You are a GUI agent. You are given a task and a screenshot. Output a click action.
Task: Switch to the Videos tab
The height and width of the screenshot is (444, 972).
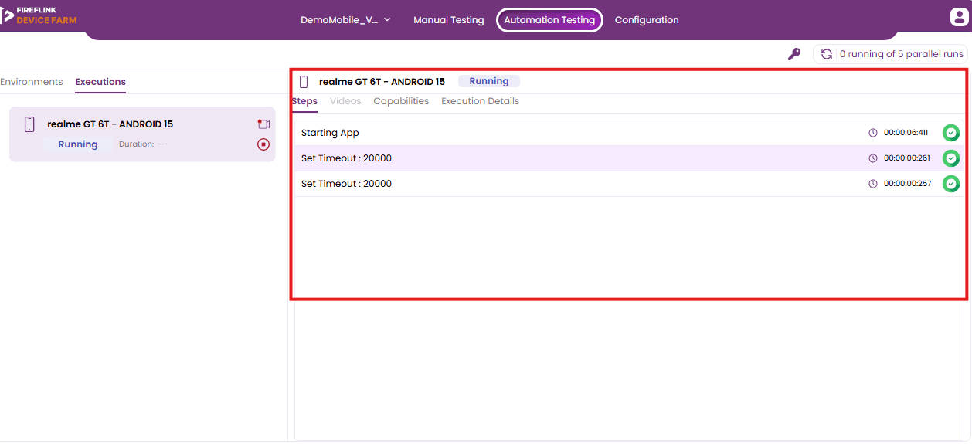tap(345, 101)
